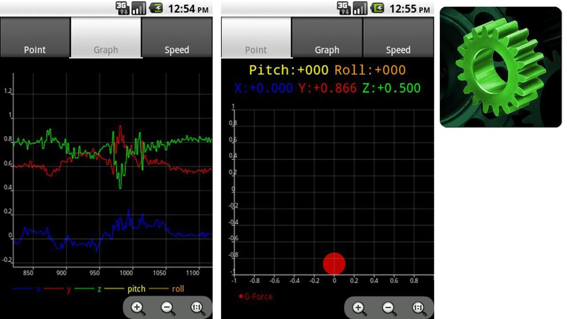Zoom out on the G-Force point plot

click(x=389, y=308)
